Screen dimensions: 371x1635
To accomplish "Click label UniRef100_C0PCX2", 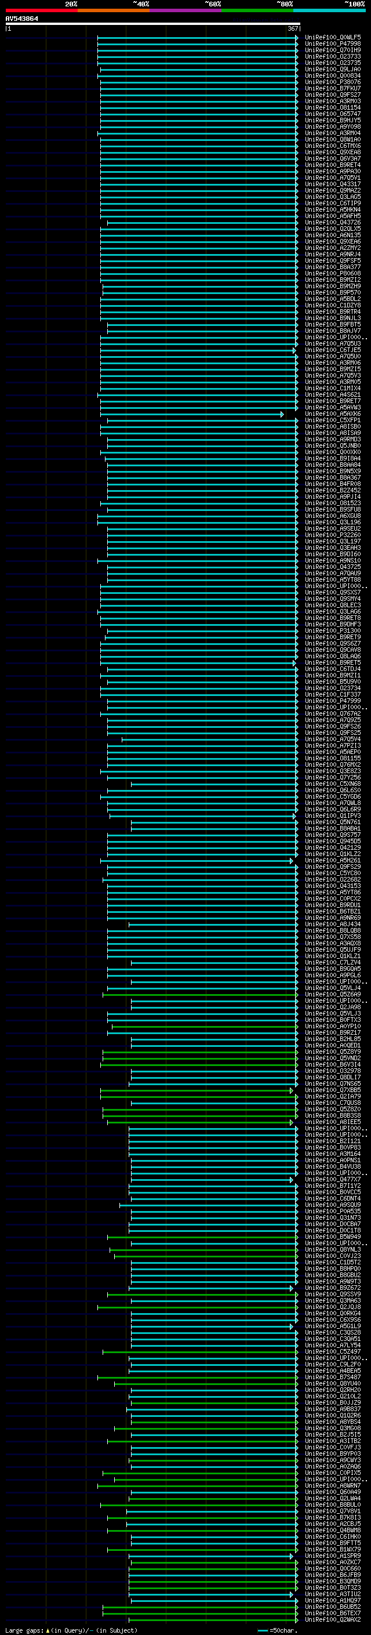I will pyautogui.click(x=333, y=899).
